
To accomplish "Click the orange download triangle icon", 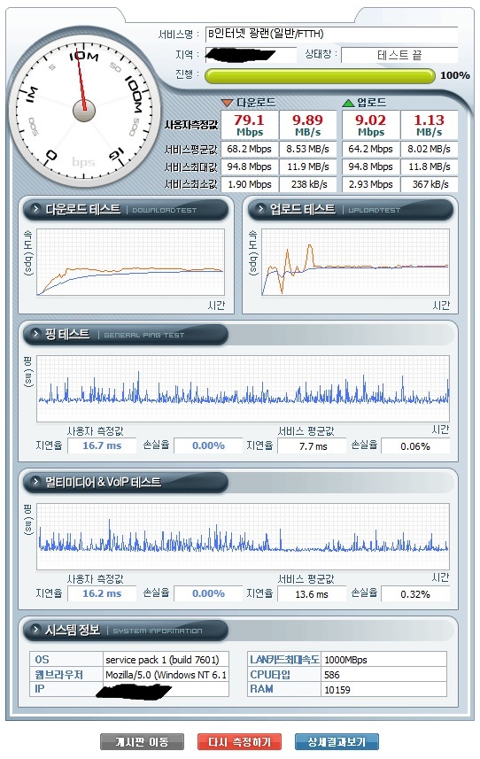I will [x=227, y=103].
